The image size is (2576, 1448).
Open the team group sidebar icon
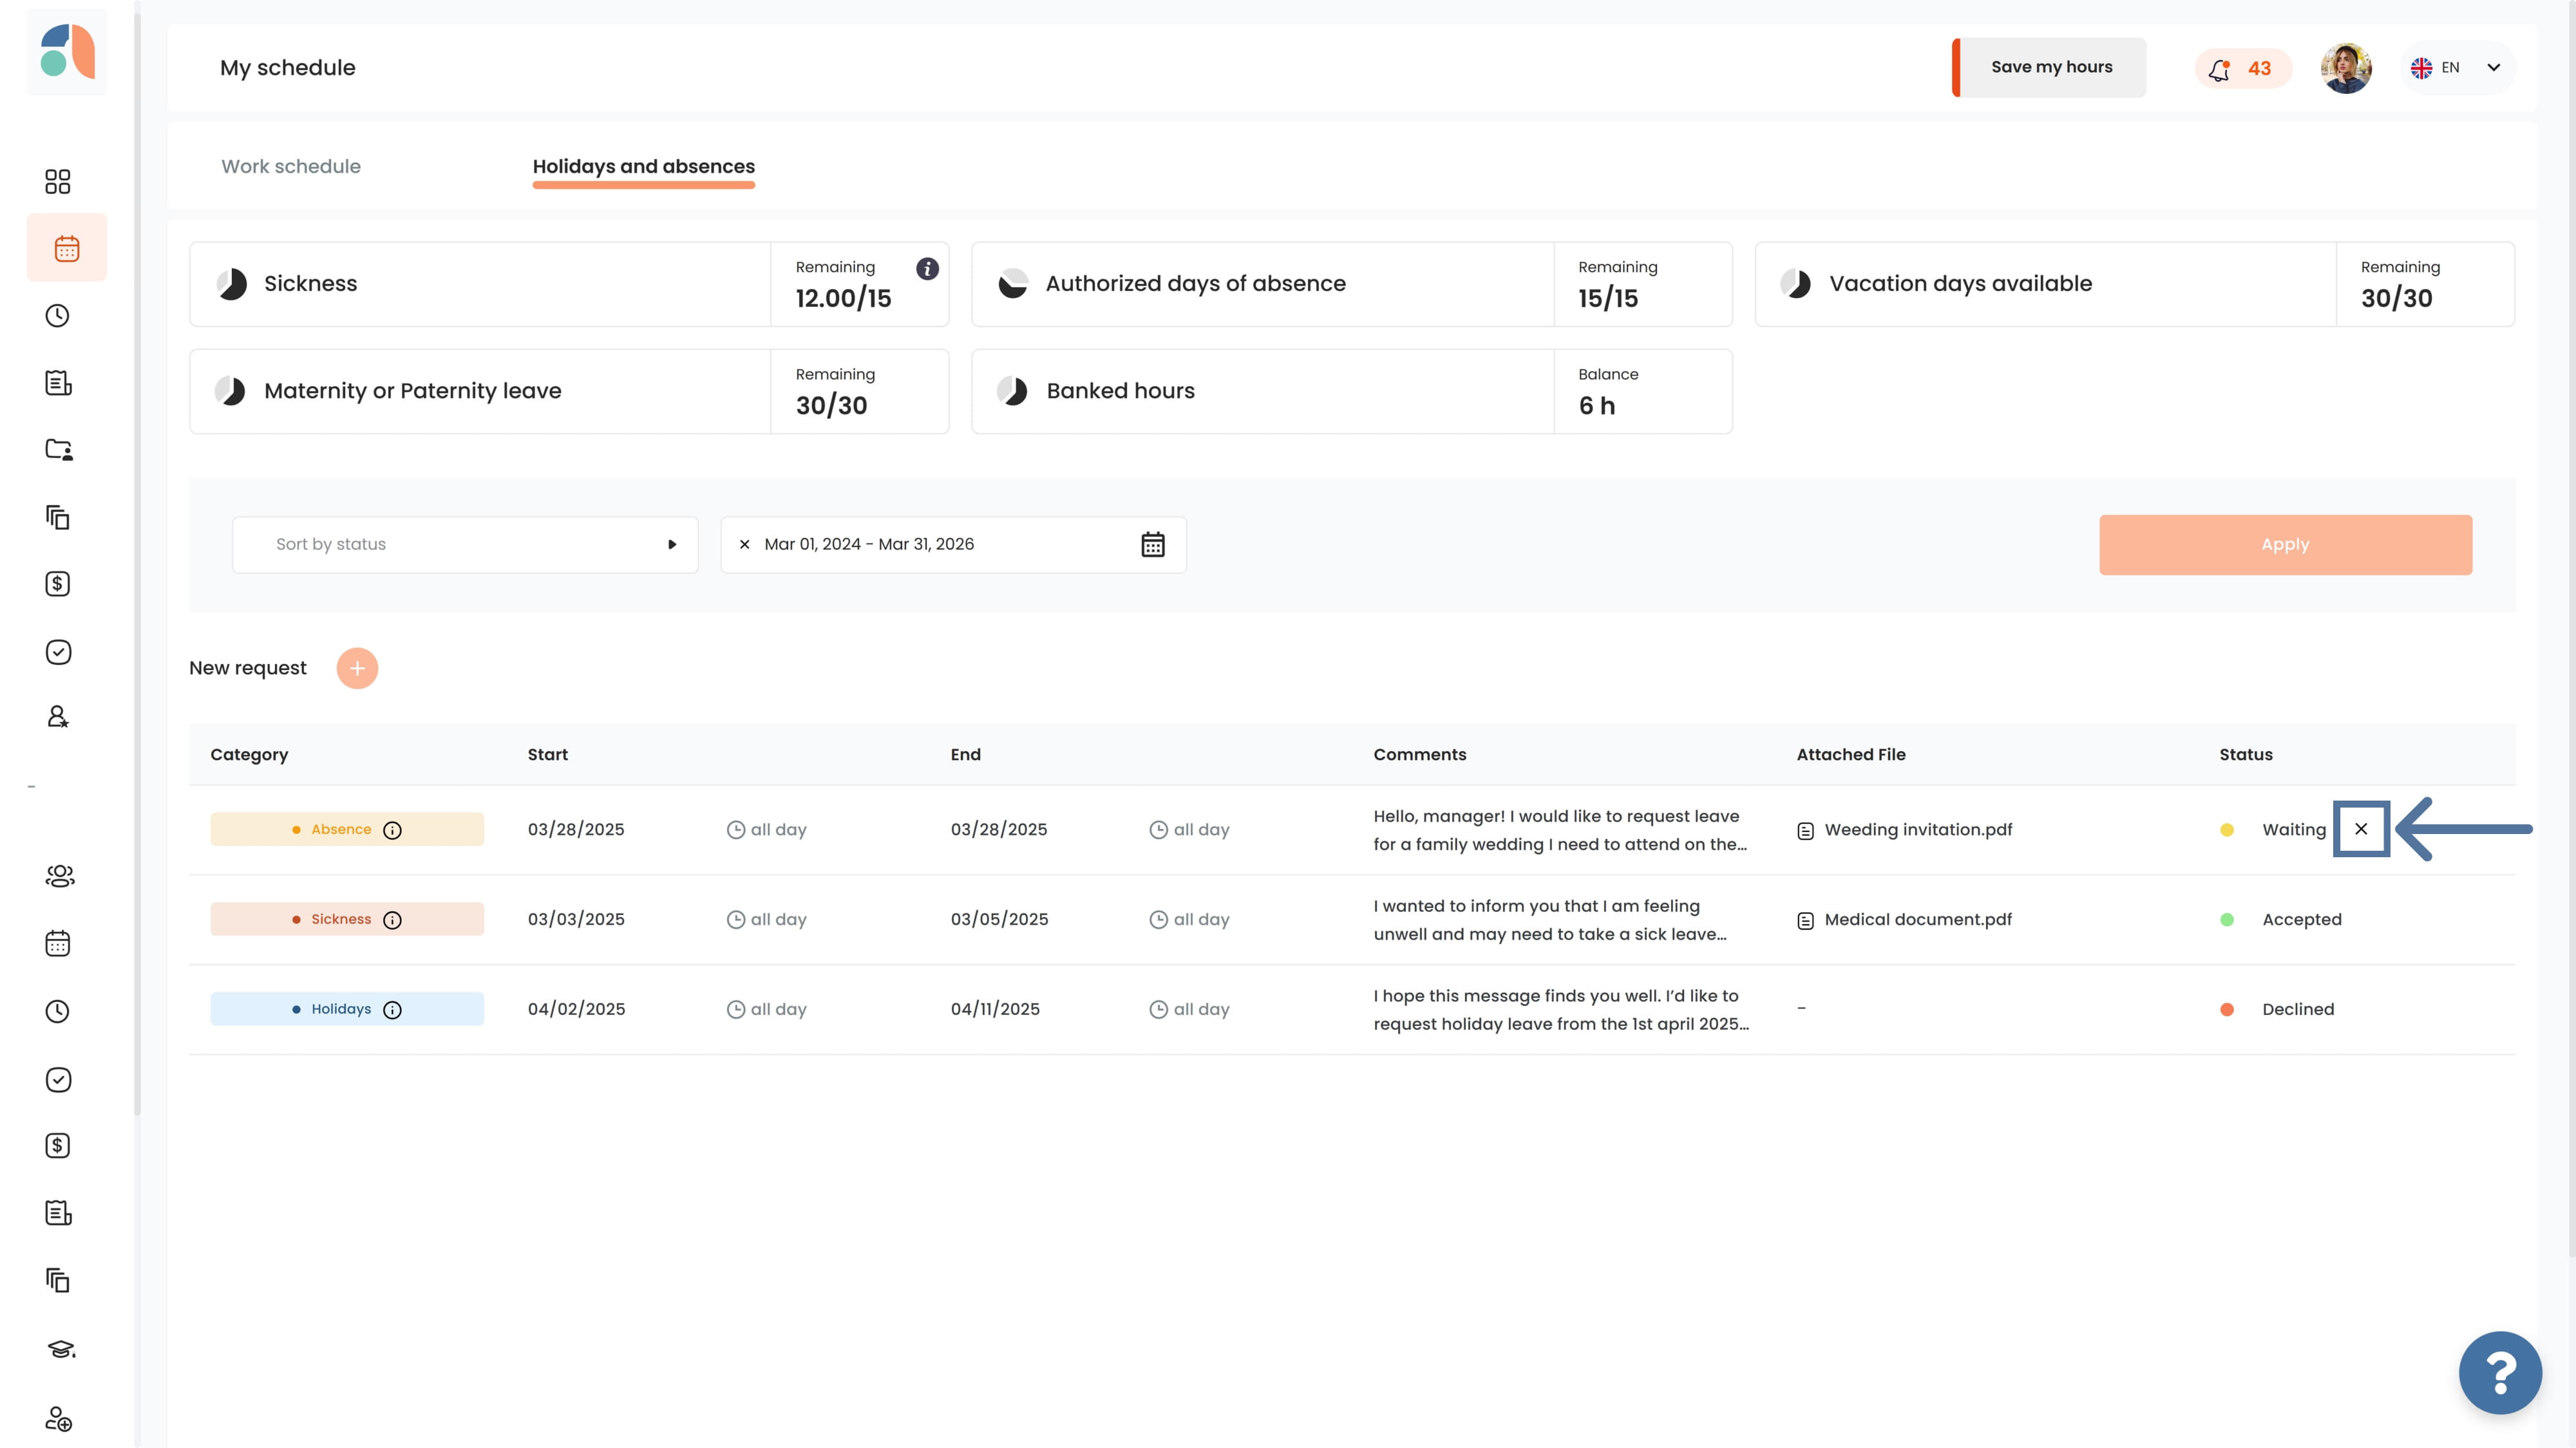tap(60, 877)
